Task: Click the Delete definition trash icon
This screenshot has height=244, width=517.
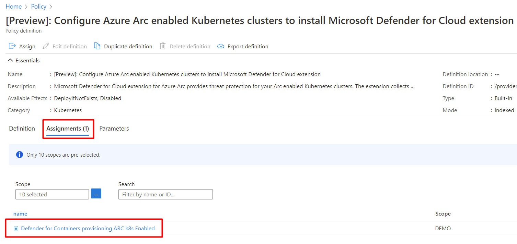Action: [x=163, y=46]
